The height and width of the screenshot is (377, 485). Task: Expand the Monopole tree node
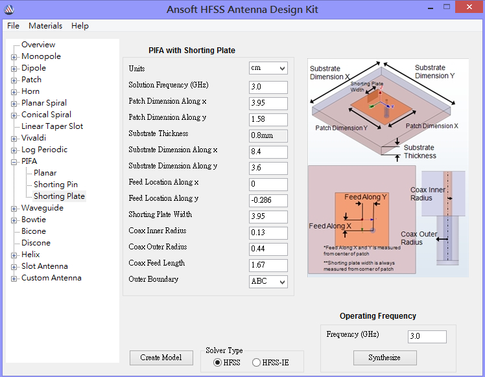14,57
